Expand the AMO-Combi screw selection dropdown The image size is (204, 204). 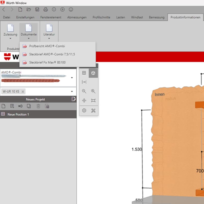[x=72, y=78]
